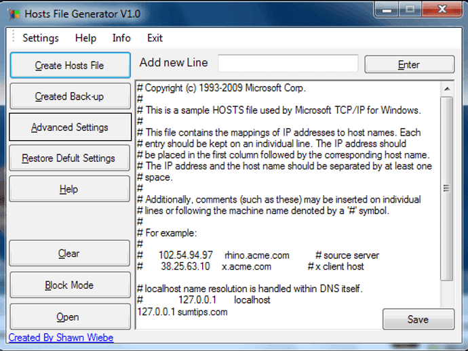Viewport: 468px width, 351px height.
Task: Follow the Created By Shawn Wiebe link
Action: pos(61,337)
